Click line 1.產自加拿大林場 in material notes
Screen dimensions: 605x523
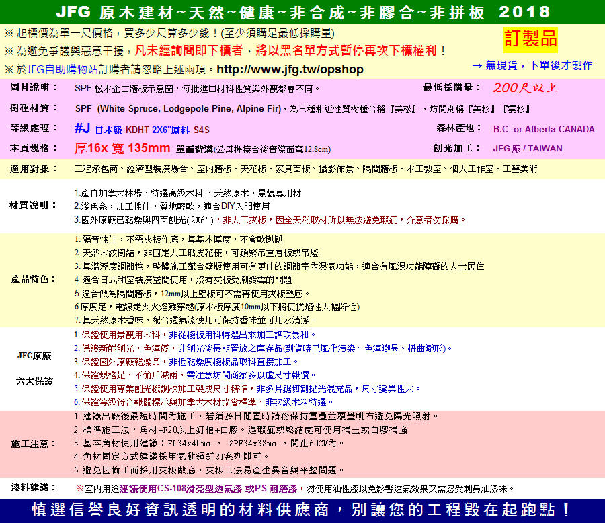click(188, 193)
